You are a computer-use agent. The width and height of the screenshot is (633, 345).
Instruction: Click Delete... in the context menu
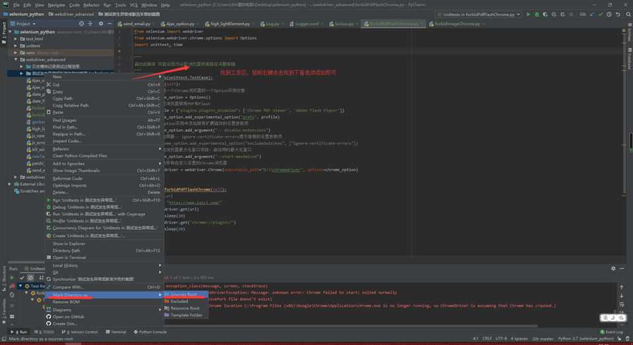click(105, 192)
